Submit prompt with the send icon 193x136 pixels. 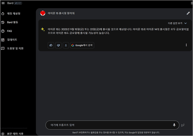coord(183,125)
